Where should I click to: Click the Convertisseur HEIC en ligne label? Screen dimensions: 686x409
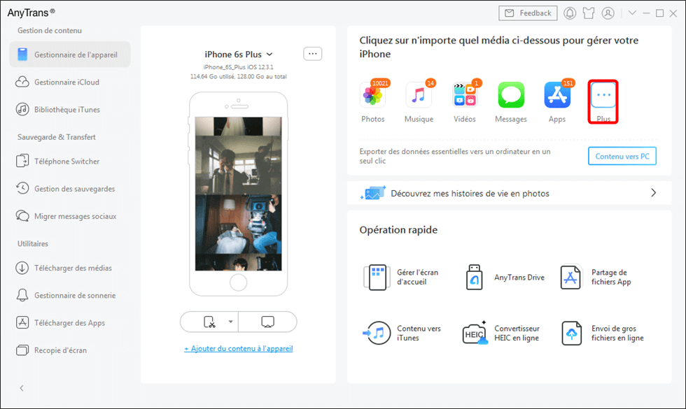(517, 333)
